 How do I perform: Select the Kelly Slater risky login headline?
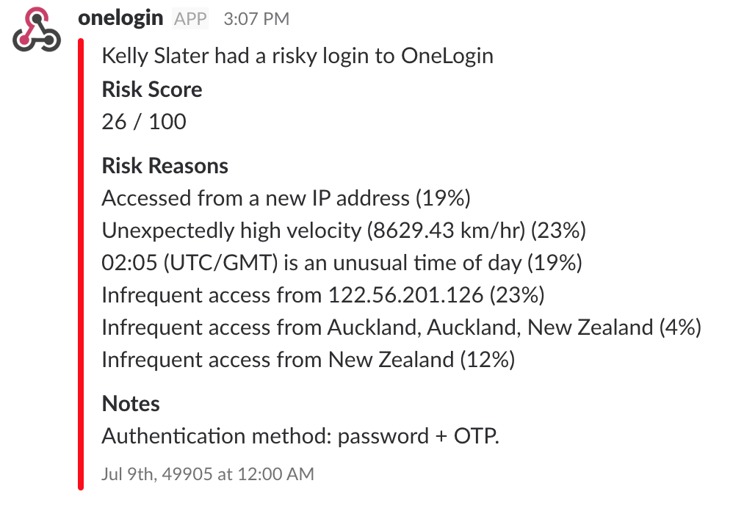coord(297,56)
